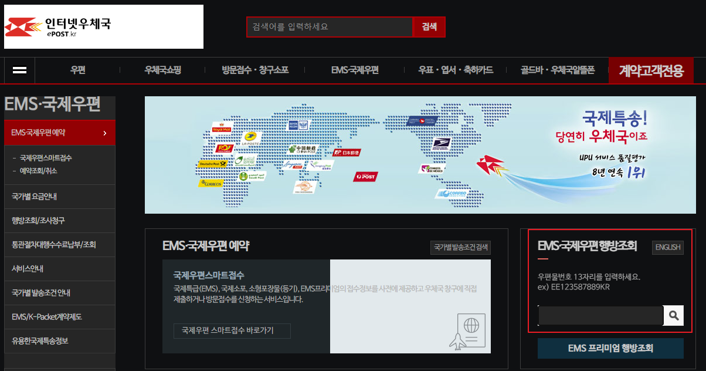The height and width of the screenshot is (371, 706).
Task: Open EMS/K-Packet계약제도 in sidebar
Action: point(60,317)
